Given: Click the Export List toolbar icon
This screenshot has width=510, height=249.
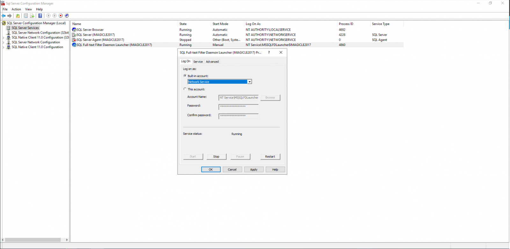Looking at the screenshot, I should (x=32, y=16).
